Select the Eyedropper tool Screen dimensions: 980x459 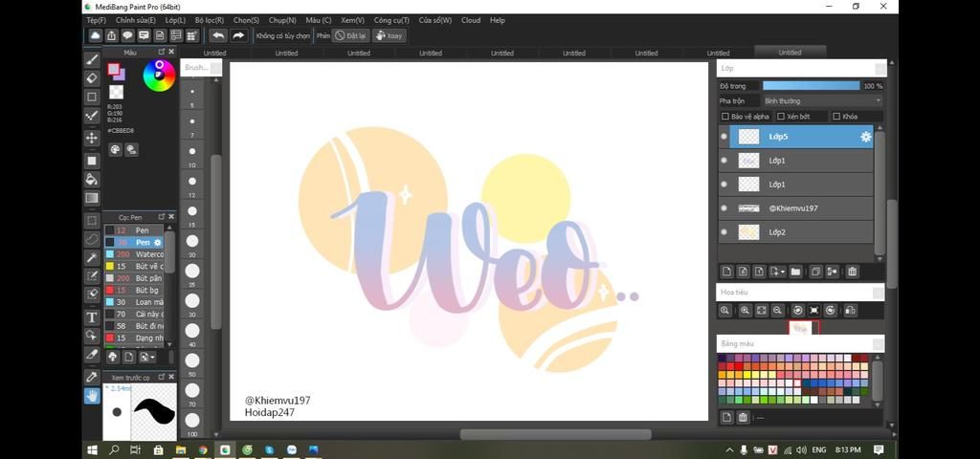pyautogui.click(x=92, y=377)
